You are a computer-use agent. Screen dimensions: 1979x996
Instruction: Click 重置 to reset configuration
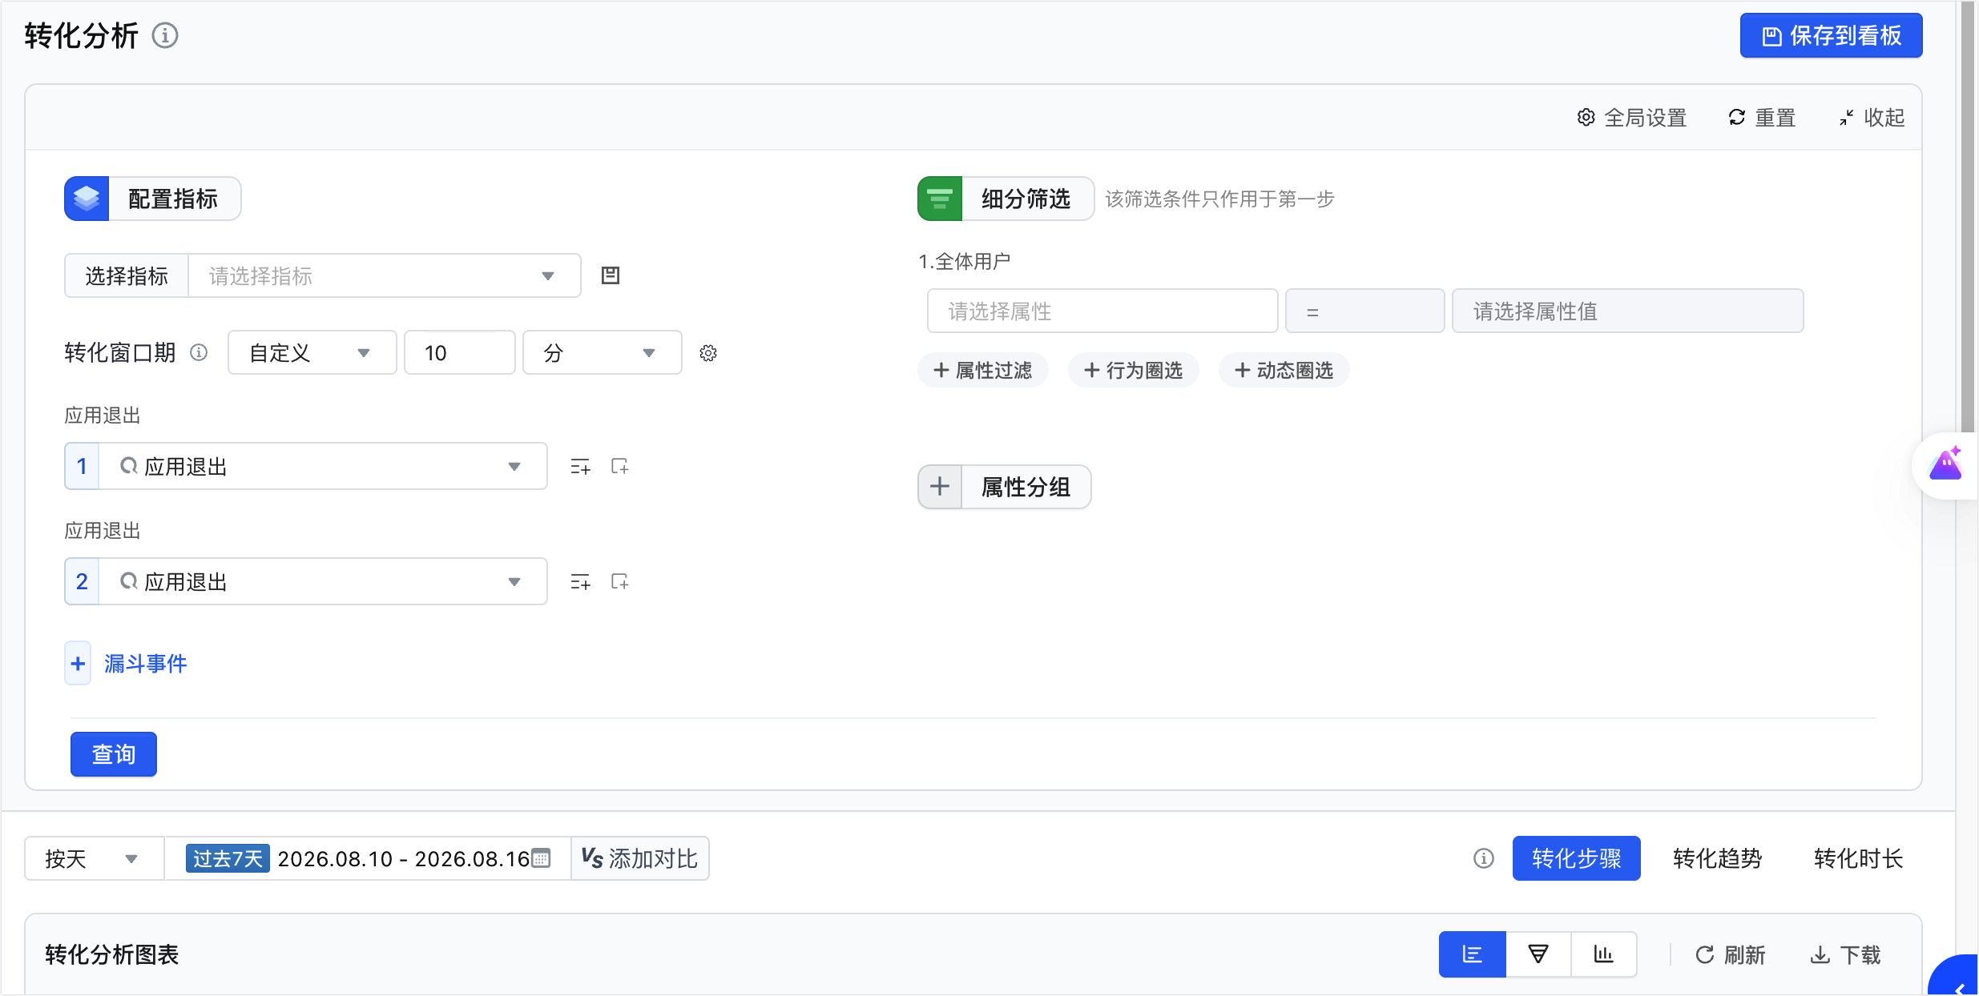1762,118
